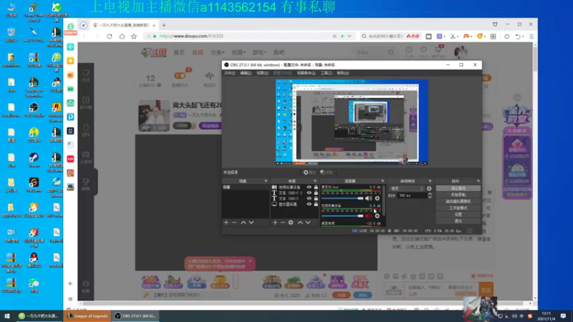Open address bar dropdown chevron
Viewport: 573px width, 322px height.
tap(350, 36)
